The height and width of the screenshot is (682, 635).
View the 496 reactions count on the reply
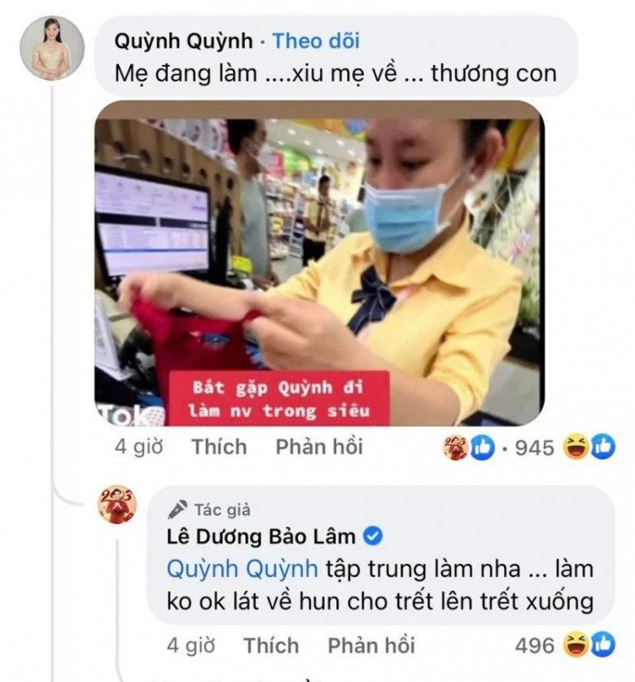535,646
